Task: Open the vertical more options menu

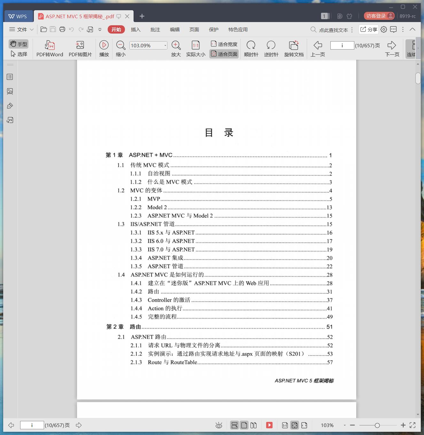Action: click(403, 29)
